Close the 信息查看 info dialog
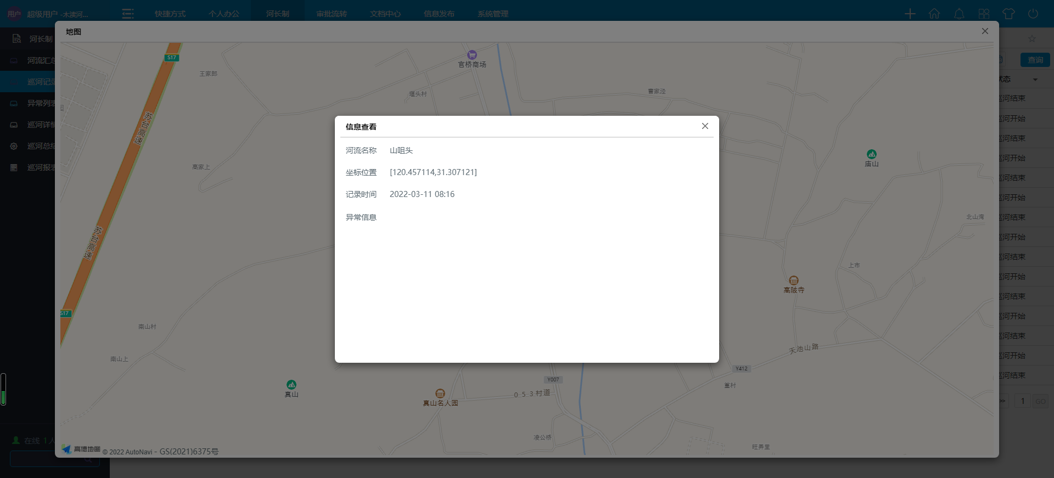The image size is (1054, 478). tap(705, 126)
